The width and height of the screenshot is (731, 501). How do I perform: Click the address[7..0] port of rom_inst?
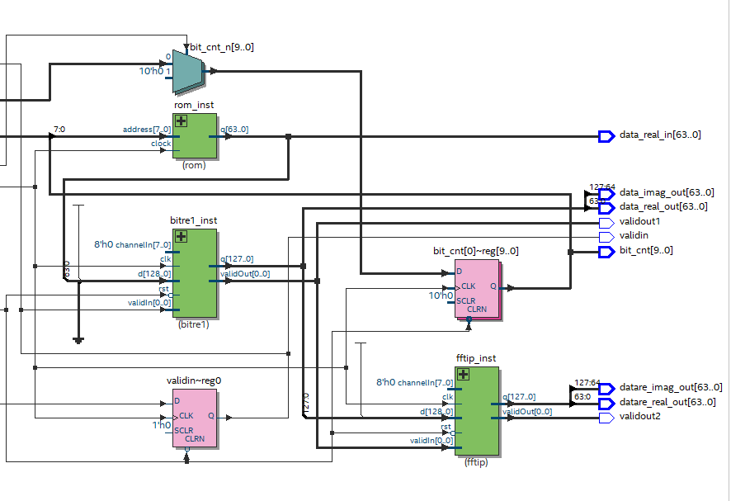(147, 130)
